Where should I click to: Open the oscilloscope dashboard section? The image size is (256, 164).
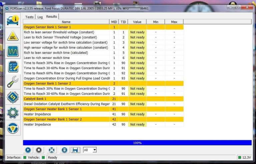13,51
